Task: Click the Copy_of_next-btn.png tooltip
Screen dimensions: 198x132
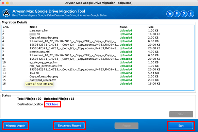Action: (39, 84)
